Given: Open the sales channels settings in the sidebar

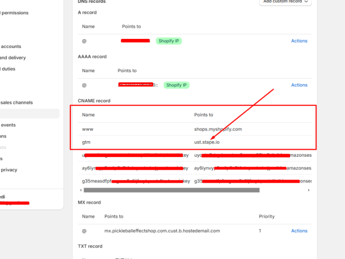Looking at the screenshot, I should [x=16, y=103].
